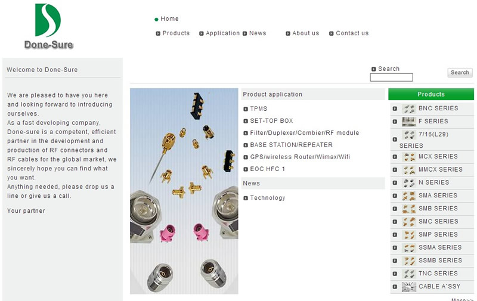Screen dimensions: 477x301
Task: Click the connectors banner image
Action: (x=184, y=191)
